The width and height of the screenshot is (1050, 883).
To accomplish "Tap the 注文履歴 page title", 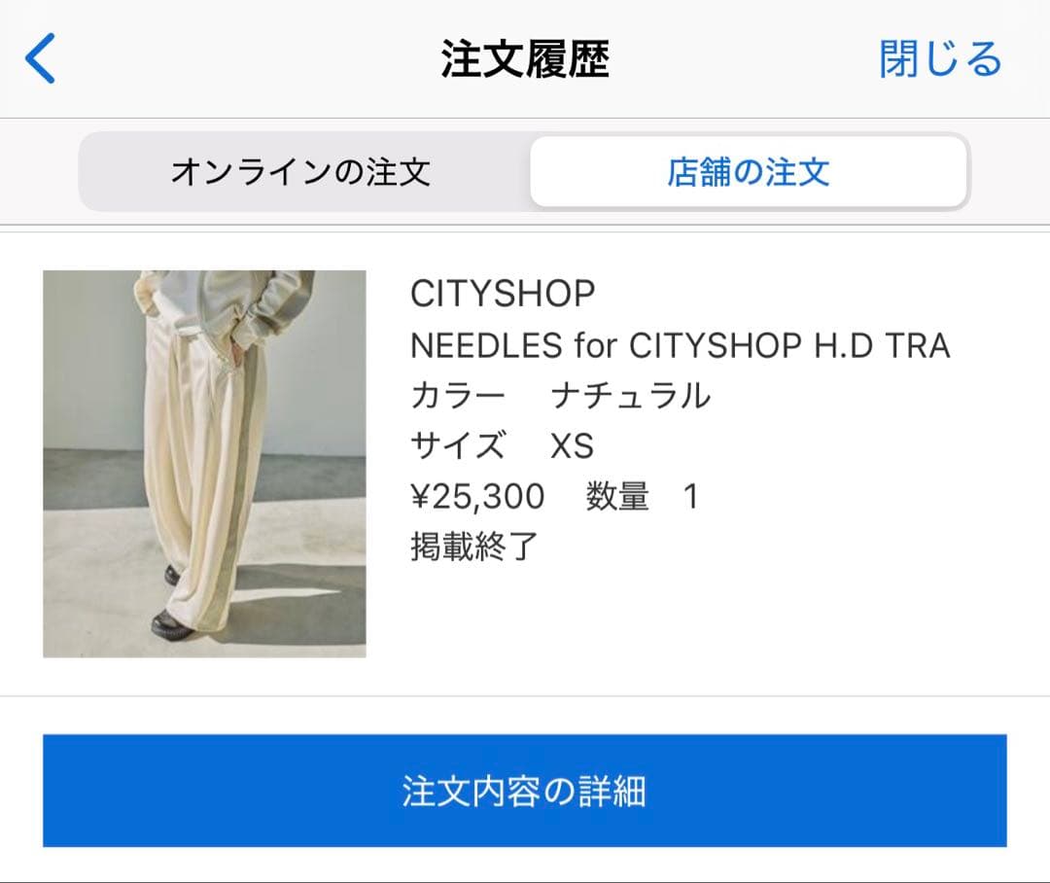I will (x=524, y=59).
